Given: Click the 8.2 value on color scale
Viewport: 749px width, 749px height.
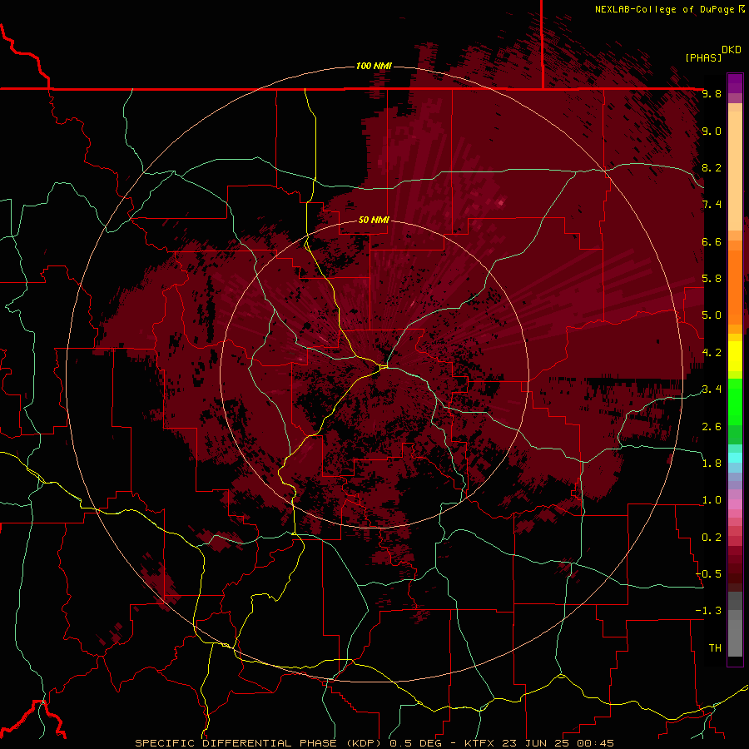Looking at the screenshot, I should tap(712, 167).
